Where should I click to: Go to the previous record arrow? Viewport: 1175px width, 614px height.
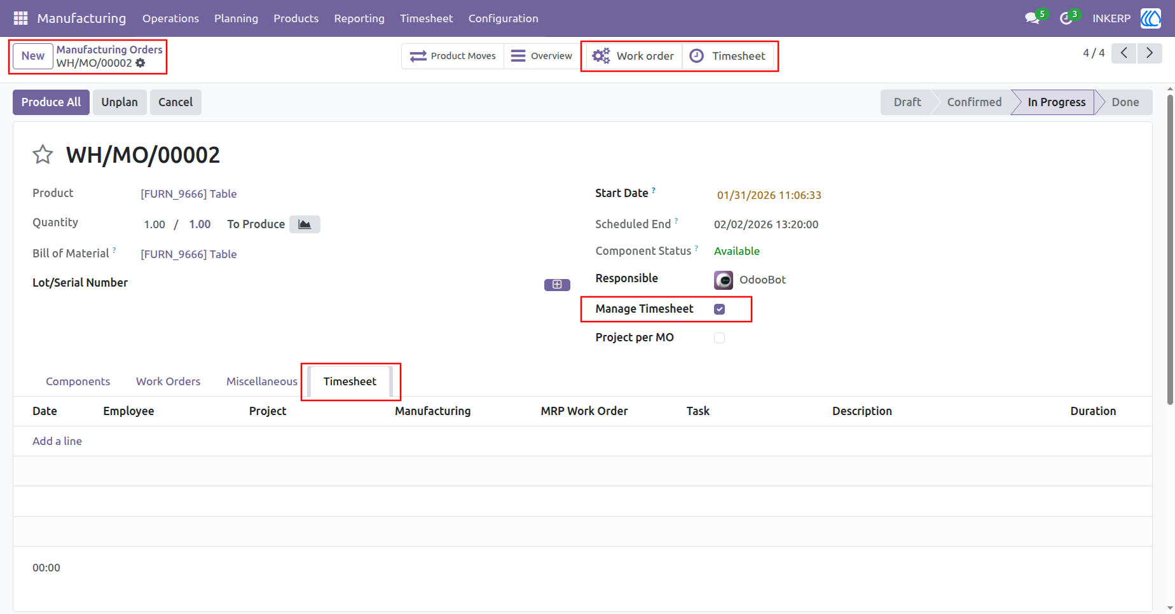[1124, 53]
